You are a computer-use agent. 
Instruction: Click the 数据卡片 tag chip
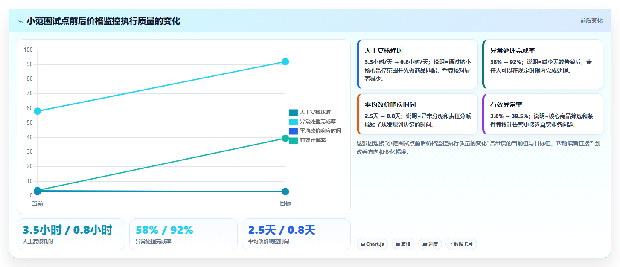pos(461,244)
